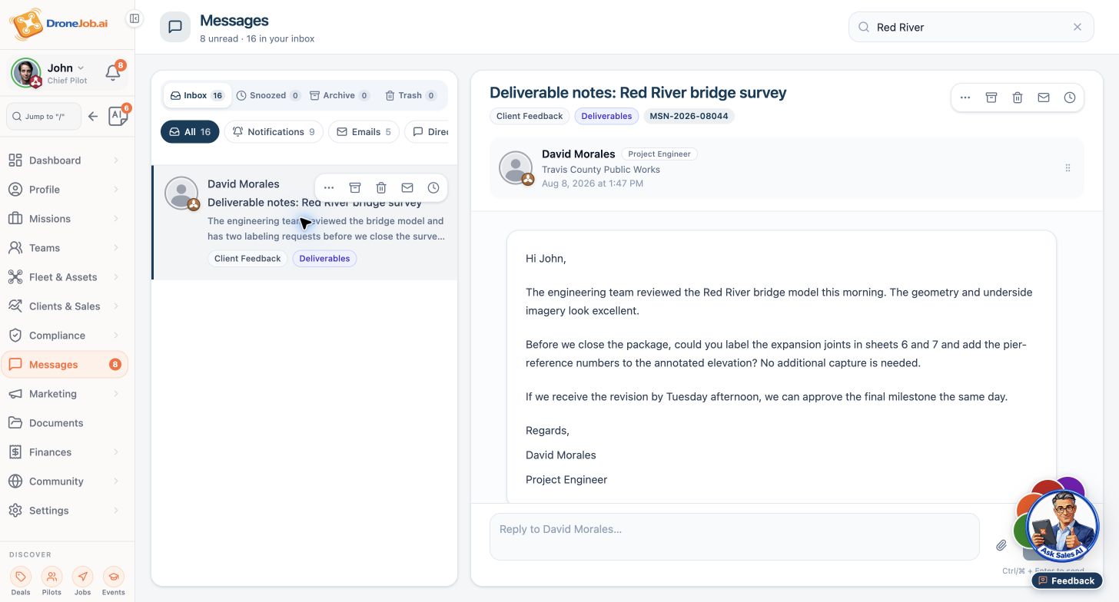The width and height of the screenshot is (1119, 602).
Task: Click the Jump to search box
Action: 43,117
